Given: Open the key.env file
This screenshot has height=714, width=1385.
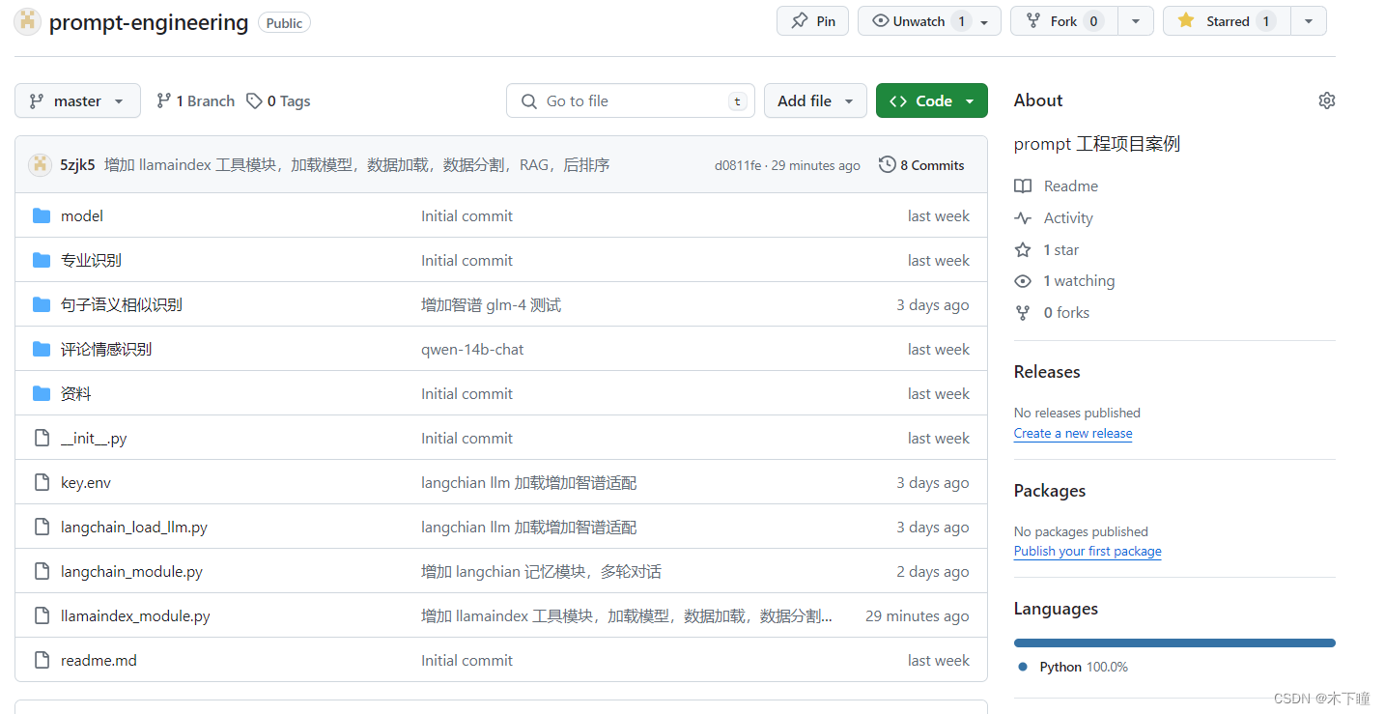Looking at the screenshot, I should [x=86, y=482].
